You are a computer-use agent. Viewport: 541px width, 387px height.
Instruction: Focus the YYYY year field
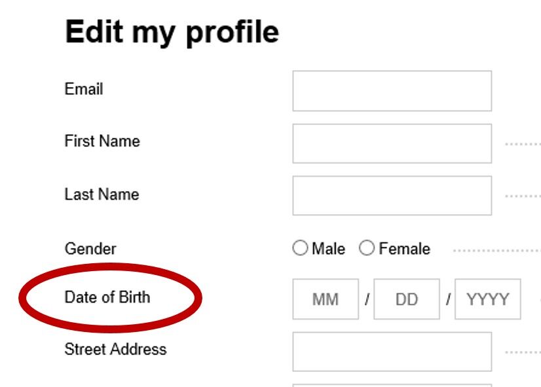(487, 299)
